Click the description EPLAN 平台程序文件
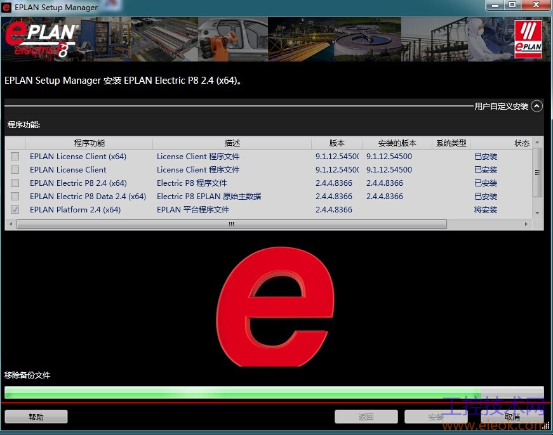The width and height of the screenshot is (553, 435). click(x=193, y=210)
